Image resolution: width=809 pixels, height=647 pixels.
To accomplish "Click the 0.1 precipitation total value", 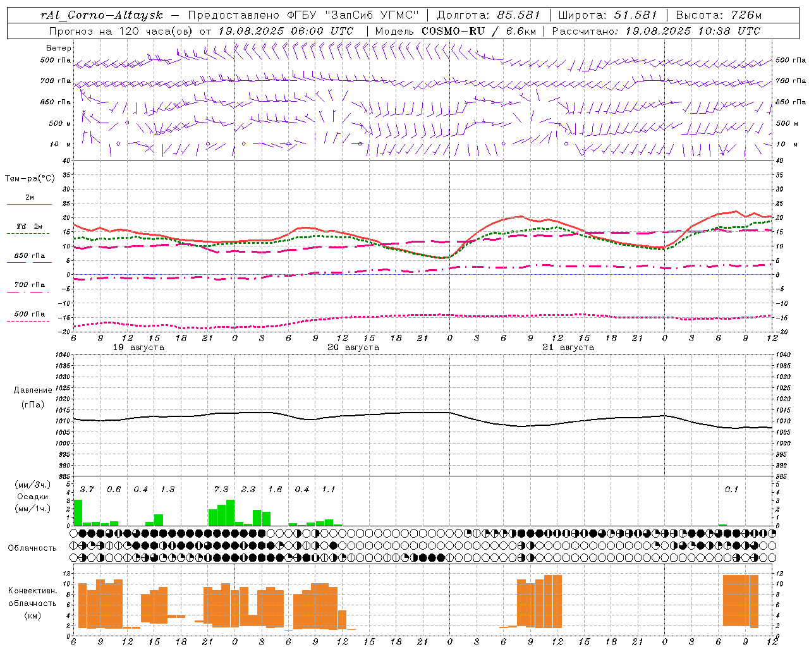I will coord(731,489).
